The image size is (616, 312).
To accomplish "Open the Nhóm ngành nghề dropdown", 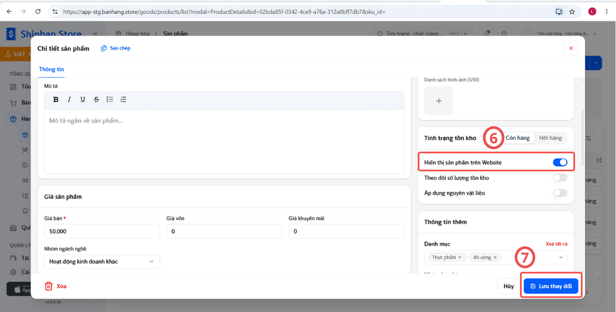I will pos(102,262).
